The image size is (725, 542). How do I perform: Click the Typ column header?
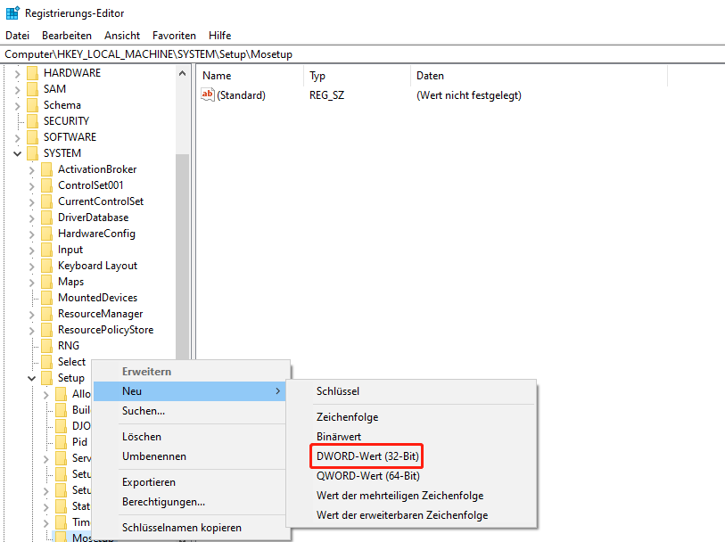tap(357, 76)
